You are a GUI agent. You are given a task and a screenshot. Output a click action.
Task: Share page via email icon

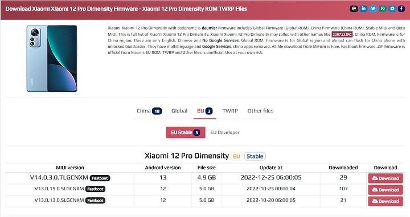click(x=354, y=9)
